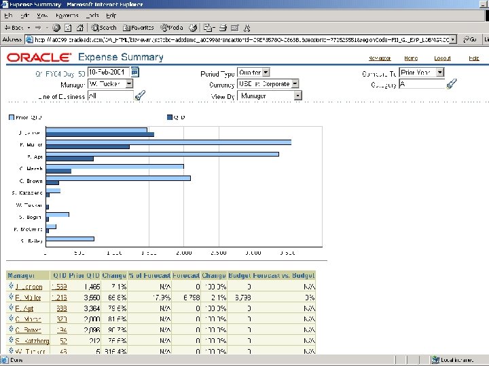Click the Home link in page header
The height and width of the screenshot is (366, 489).
point(411,58)
